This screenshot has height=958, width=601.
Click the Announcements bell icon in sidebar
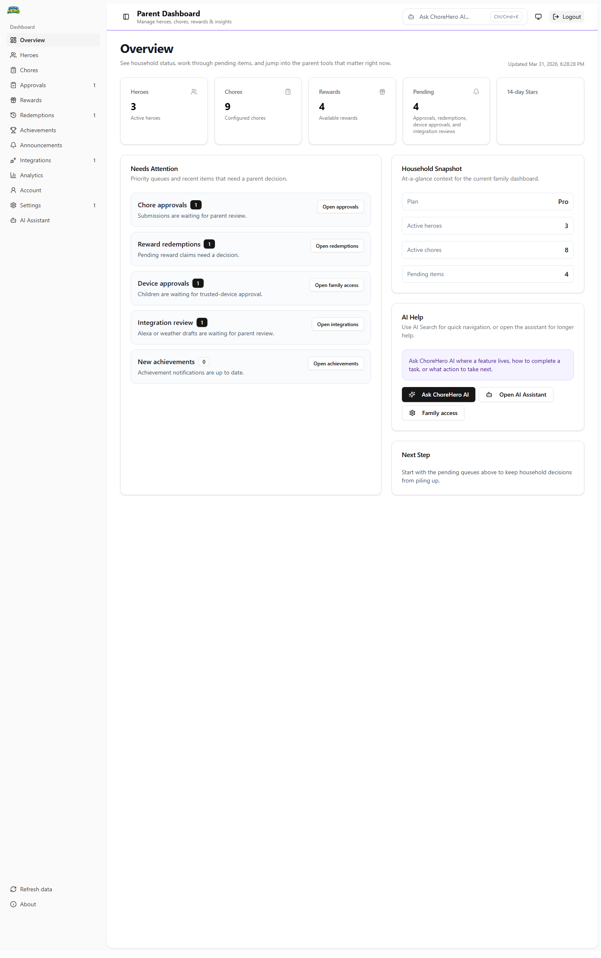(13, 145)
